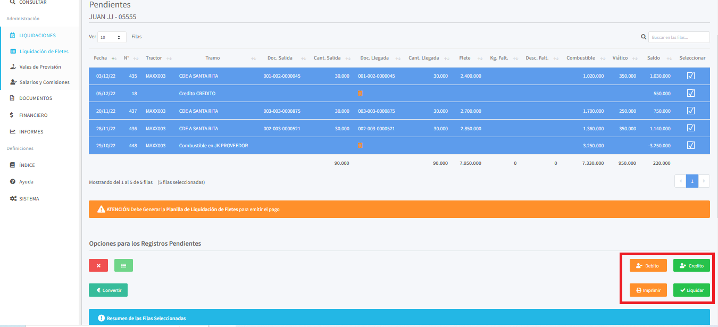Viewport: 718px width, 327px height.
Task: Click the green Liquidar button
Action: click(691, 290)
